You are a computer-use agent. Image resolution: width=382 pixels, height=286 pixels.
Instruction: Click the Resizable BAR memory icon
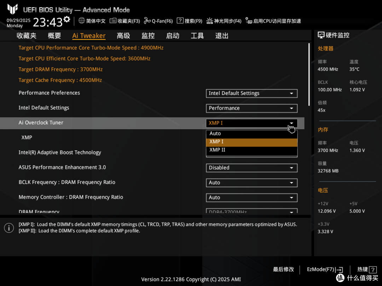pos(249,21)
